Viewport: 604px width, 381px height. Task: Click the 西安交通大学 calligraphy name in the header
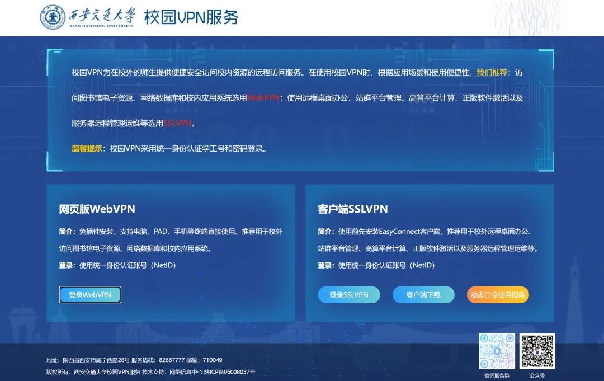click(x=102, y=17)
